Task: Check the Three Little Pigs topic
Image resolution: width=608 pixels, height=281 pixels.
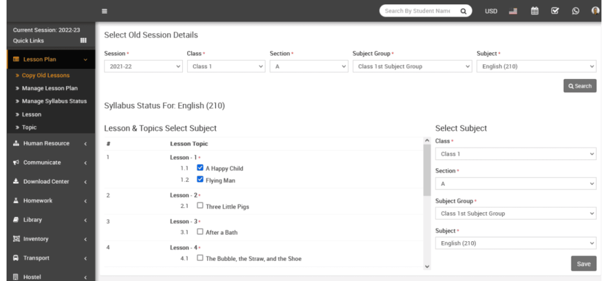Action: [200, 206]
